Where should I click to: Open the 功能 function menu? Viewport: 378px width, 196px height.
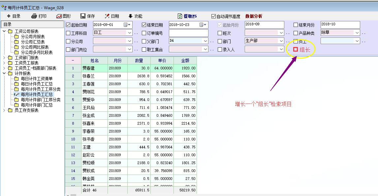coord(131,16)
